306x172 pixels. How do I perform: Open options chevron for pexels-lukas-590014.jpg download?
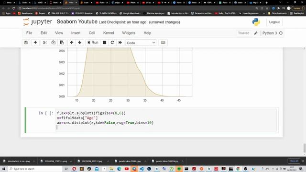coord(183,161)
